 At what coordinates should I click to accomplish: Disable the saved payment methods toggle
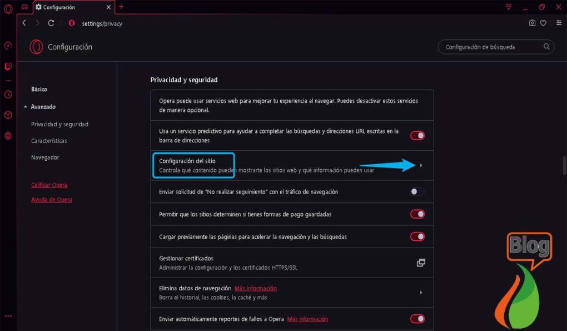pyautogui.click(x=417, y=214)
